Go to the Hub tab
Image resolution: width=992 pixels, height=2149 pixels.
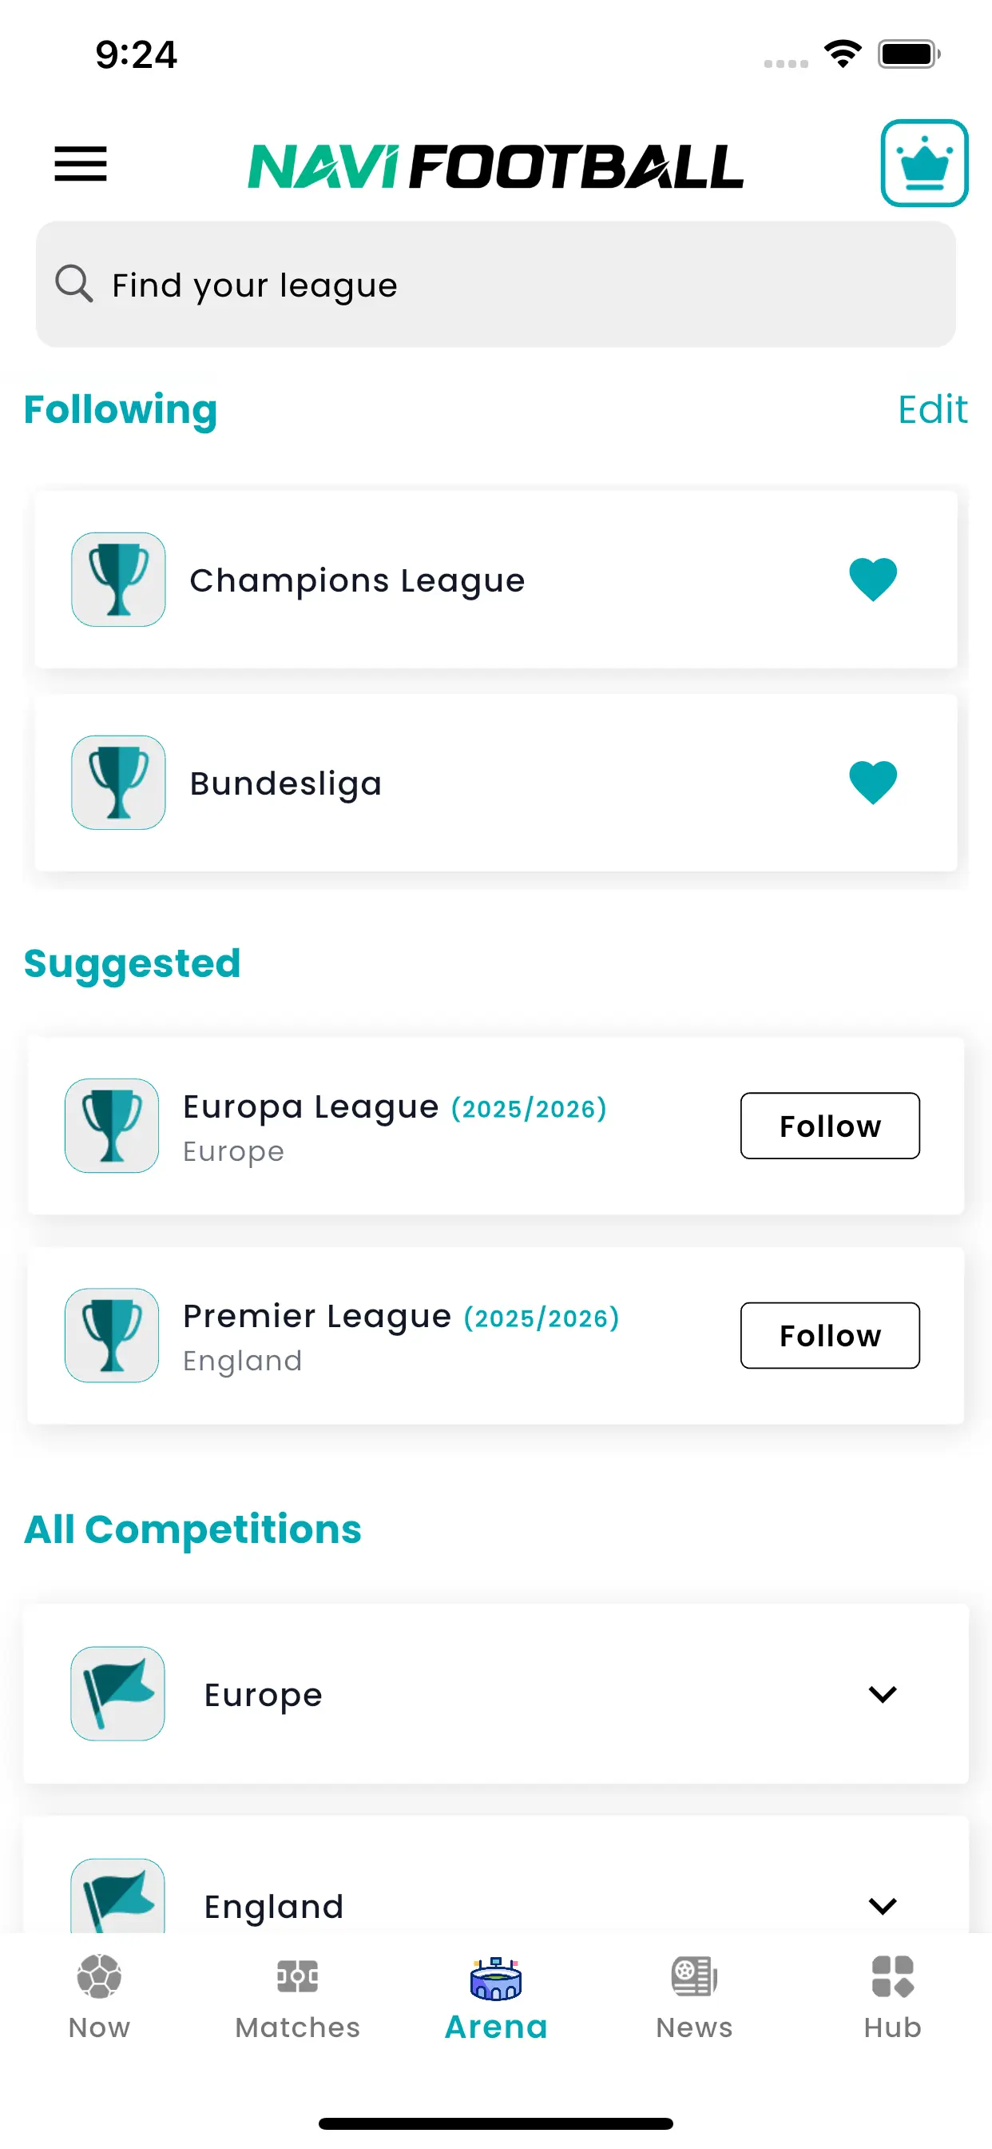pyautogui.click(x=892, y=1996)
